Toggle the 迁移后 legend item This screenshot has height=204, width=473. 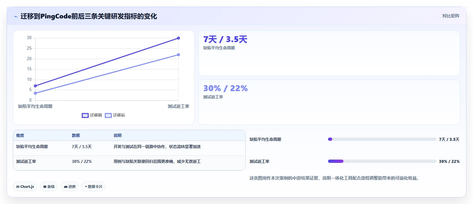point(115,115)
